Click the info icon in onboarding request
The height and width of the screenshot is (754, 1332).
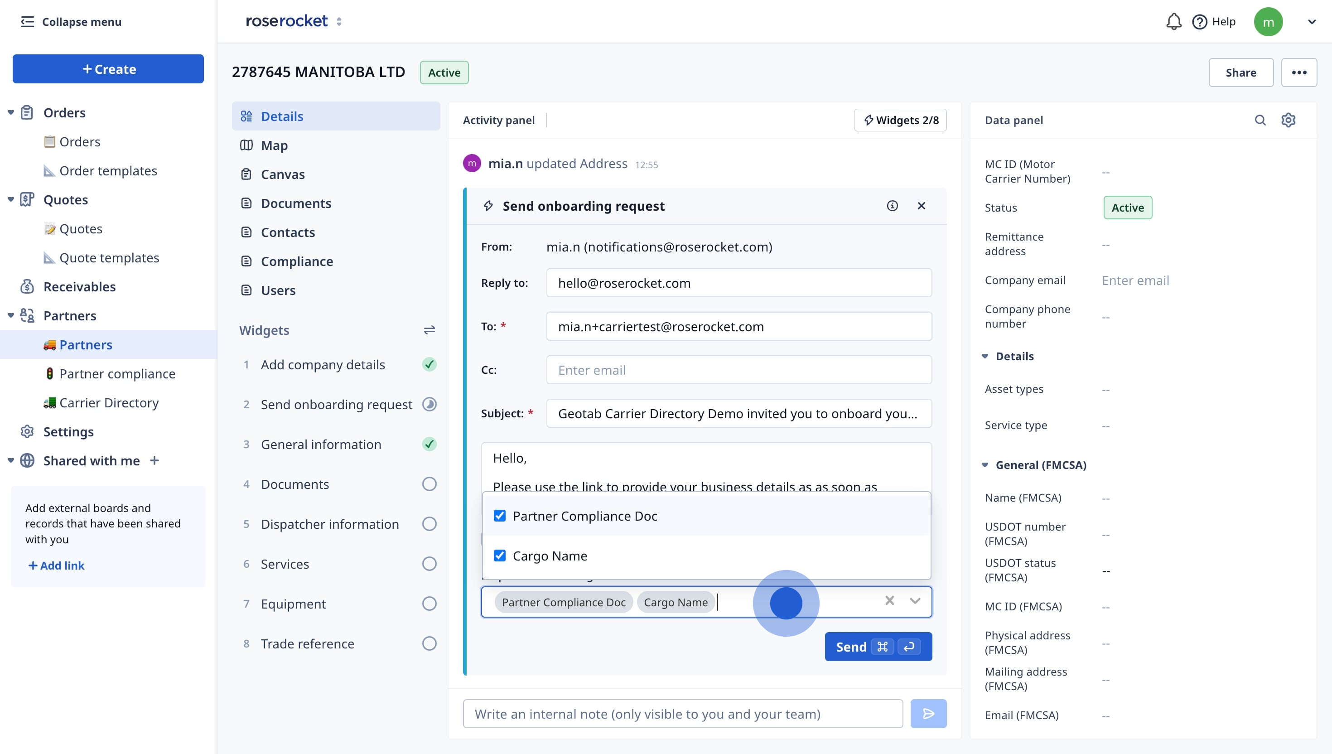pos(892,206)
